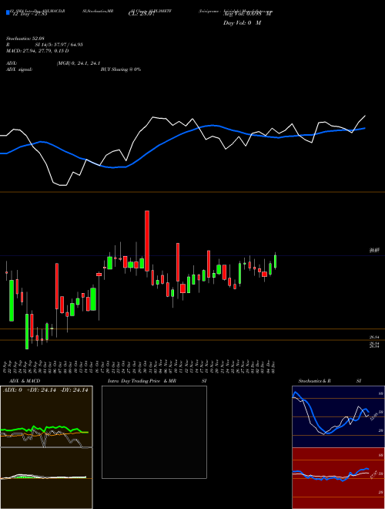Click the tallest red candlestick in the price chart
This screenshot has width=385, height=509.
pyautogui.click(x=147, y=241)
